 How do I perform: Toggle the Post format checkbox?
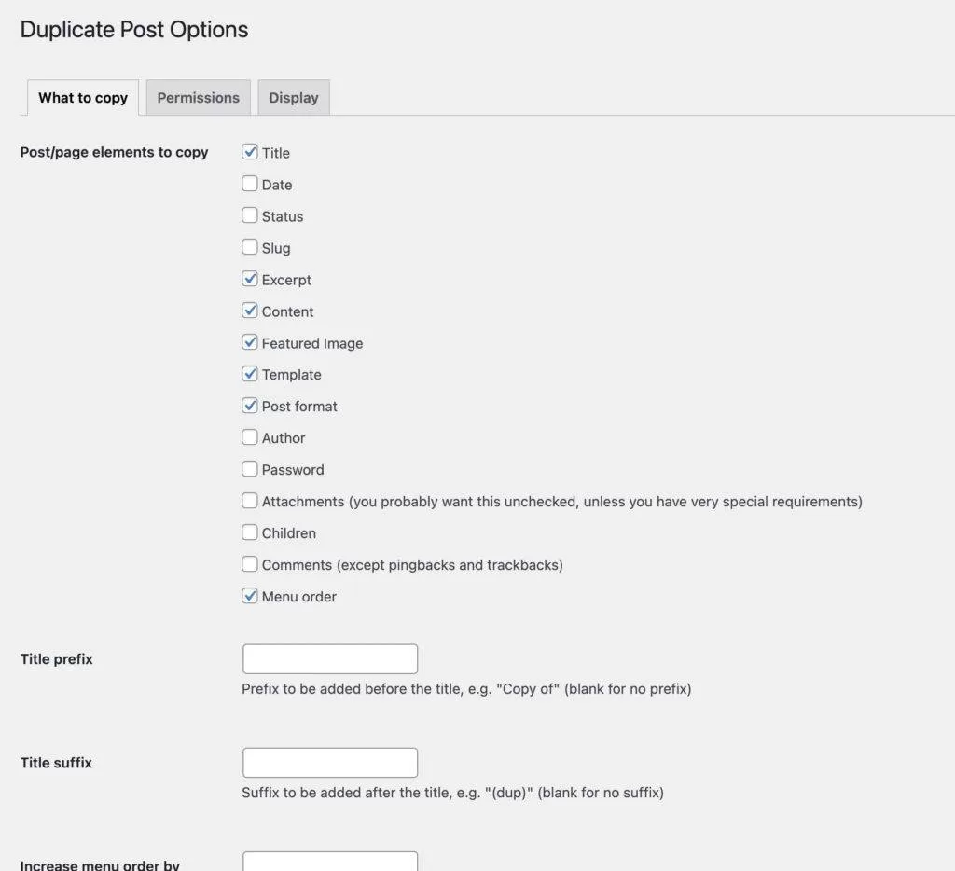tap(250, 406)
